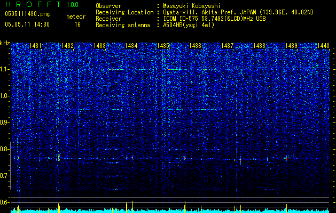This screenshot has width=336, height=213.
Task: Click the HROFFT program title
Action: tap(33, 4)
